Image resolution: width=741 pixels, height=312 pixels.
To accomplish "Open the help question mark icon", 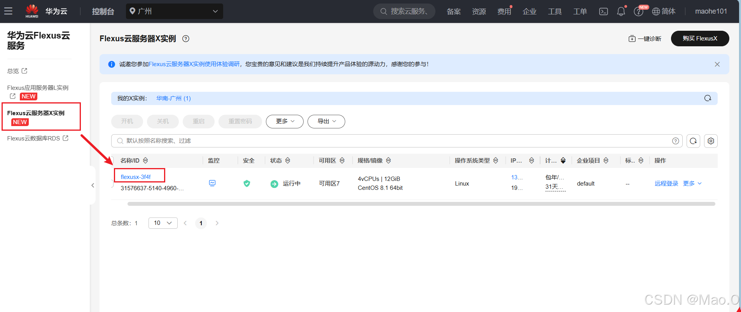I will point(638,12).
